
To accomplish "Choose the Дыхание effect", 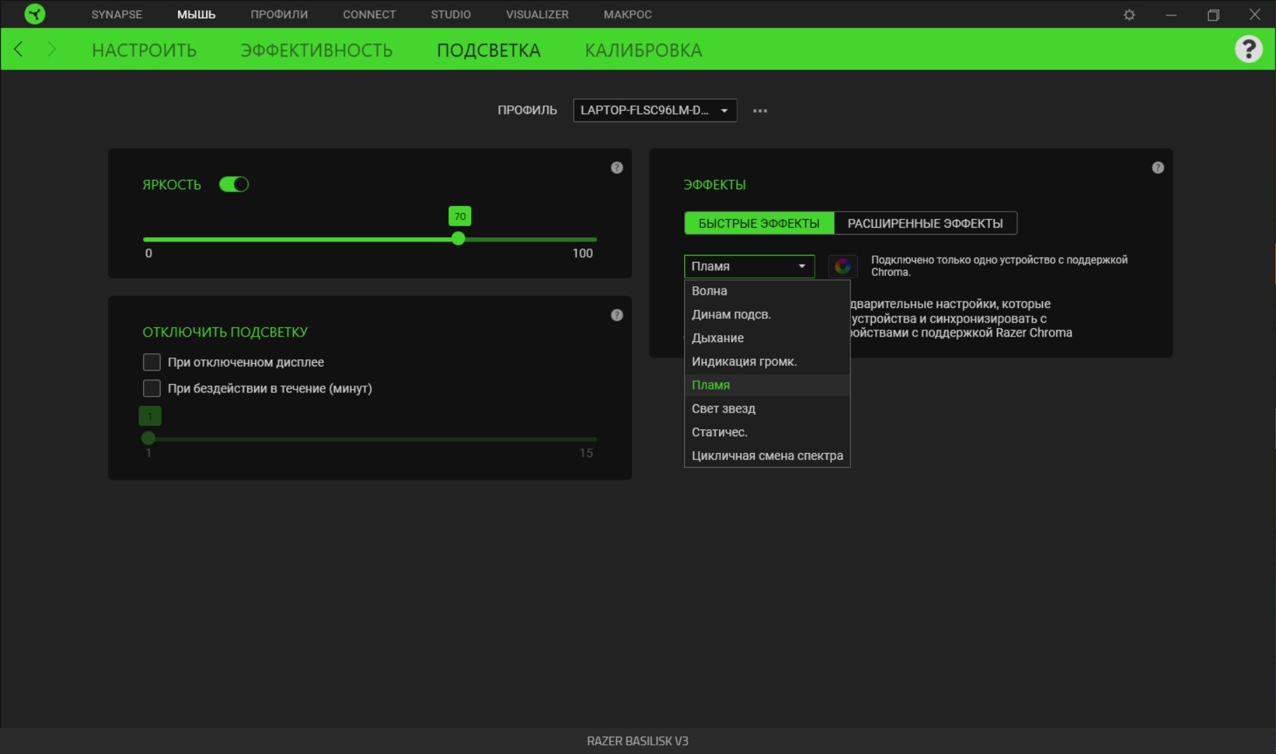I will click(767, 338).
